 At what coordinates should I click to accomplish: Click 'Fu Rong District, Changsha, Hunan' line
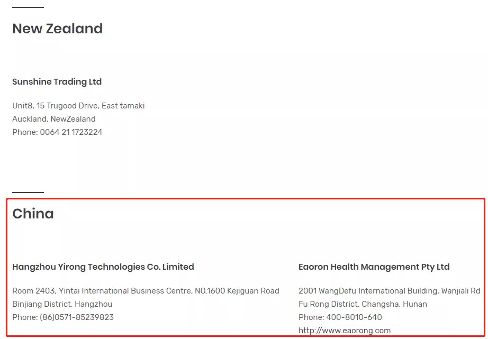tap(363, 304)
